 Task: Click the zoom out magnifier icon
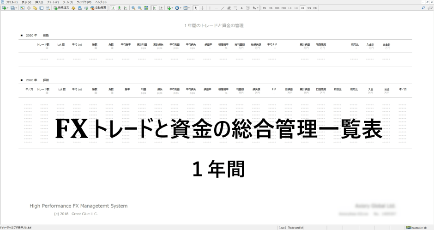(140, 8)
